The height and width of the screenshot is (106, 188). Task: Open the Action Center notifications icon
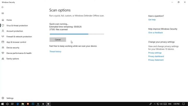(183, 104)
